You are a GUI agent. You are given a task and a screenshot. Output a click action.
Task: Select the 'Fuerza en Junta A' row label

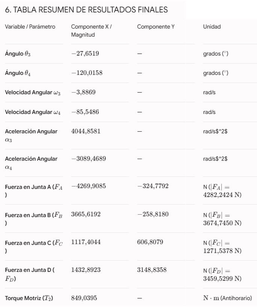pyautogui.click(x=34, y=191)
